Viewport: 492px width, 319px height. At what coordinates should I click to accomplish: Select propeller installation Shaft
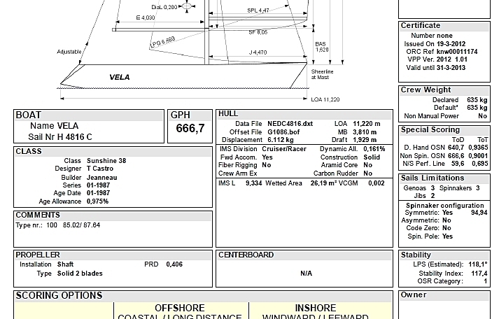[65, 264]
